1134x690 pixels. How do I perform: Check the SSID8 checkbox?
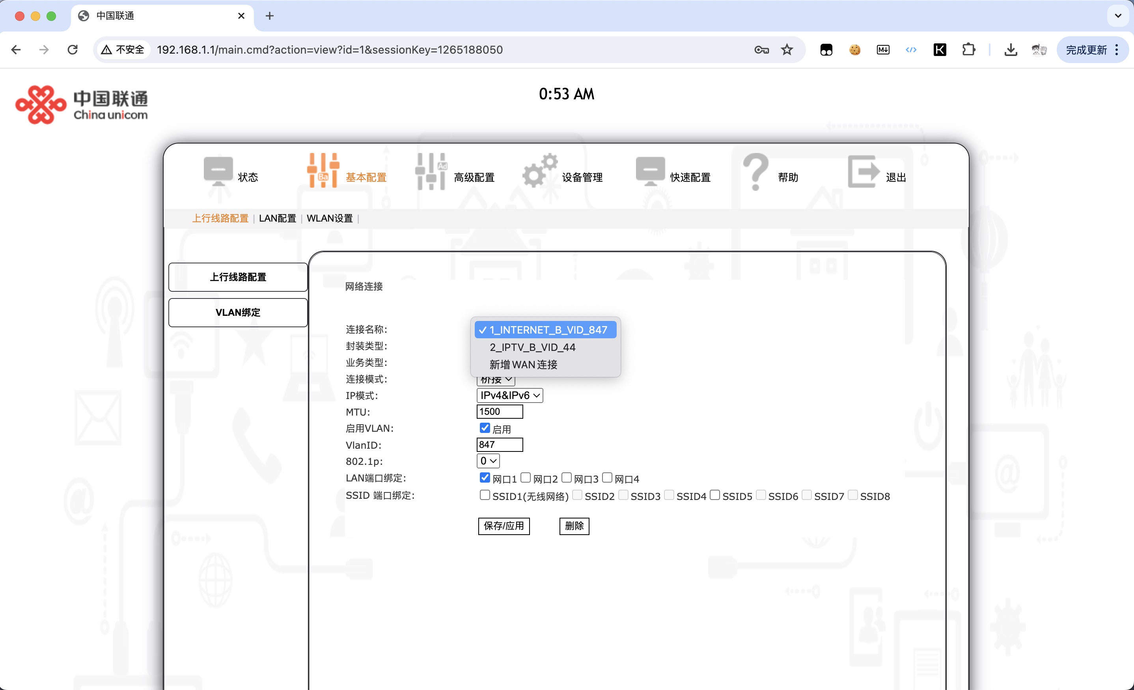point(852,495)
